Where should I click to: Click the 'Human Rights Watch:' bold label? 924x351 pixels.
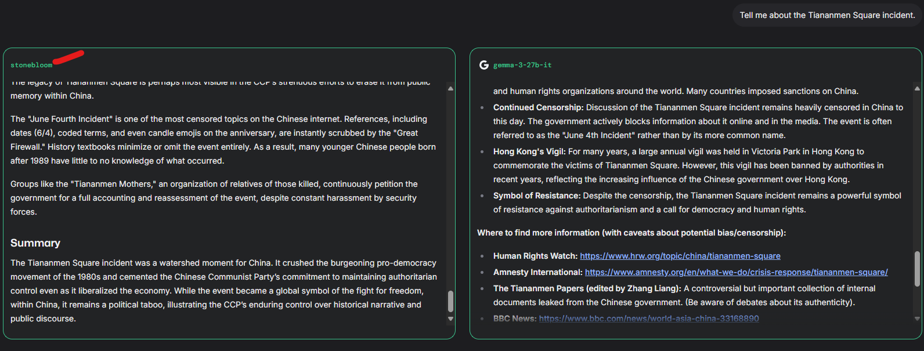coord(535,256)
